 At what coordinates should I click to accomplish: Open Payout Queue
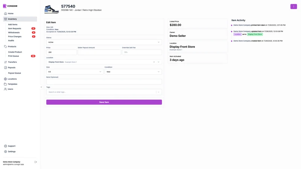[14, 73]
